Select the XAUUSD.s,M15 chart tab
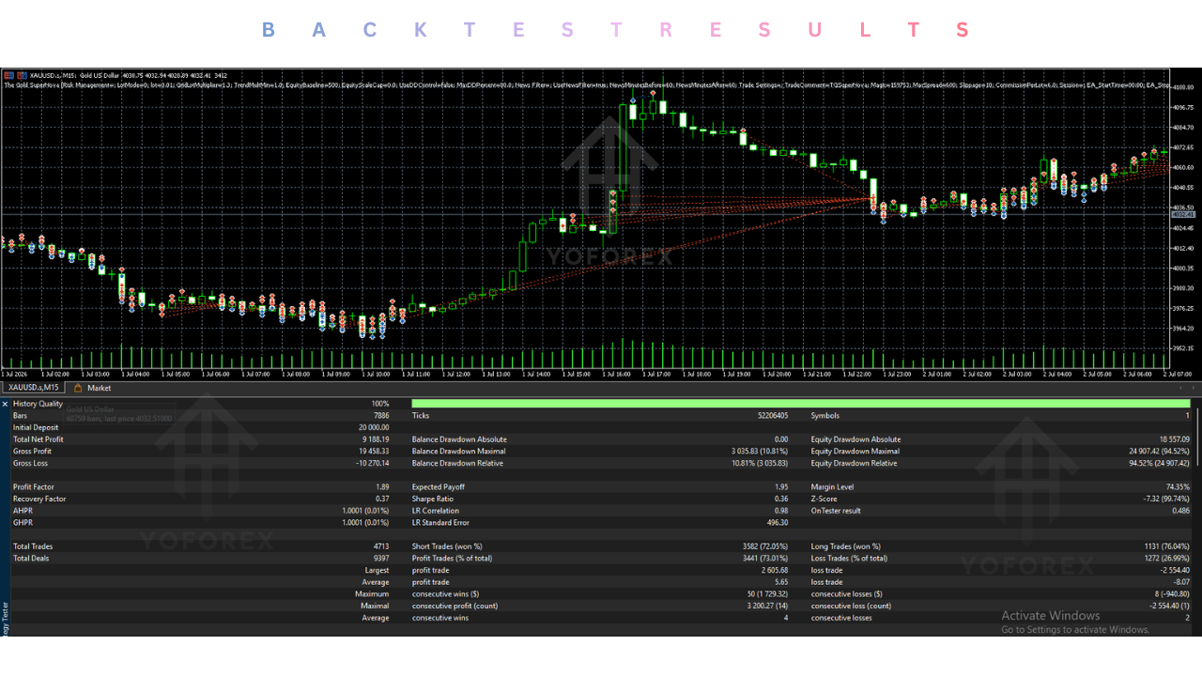The width and height of the screenshot is (1202, 676). pos(33,387)
